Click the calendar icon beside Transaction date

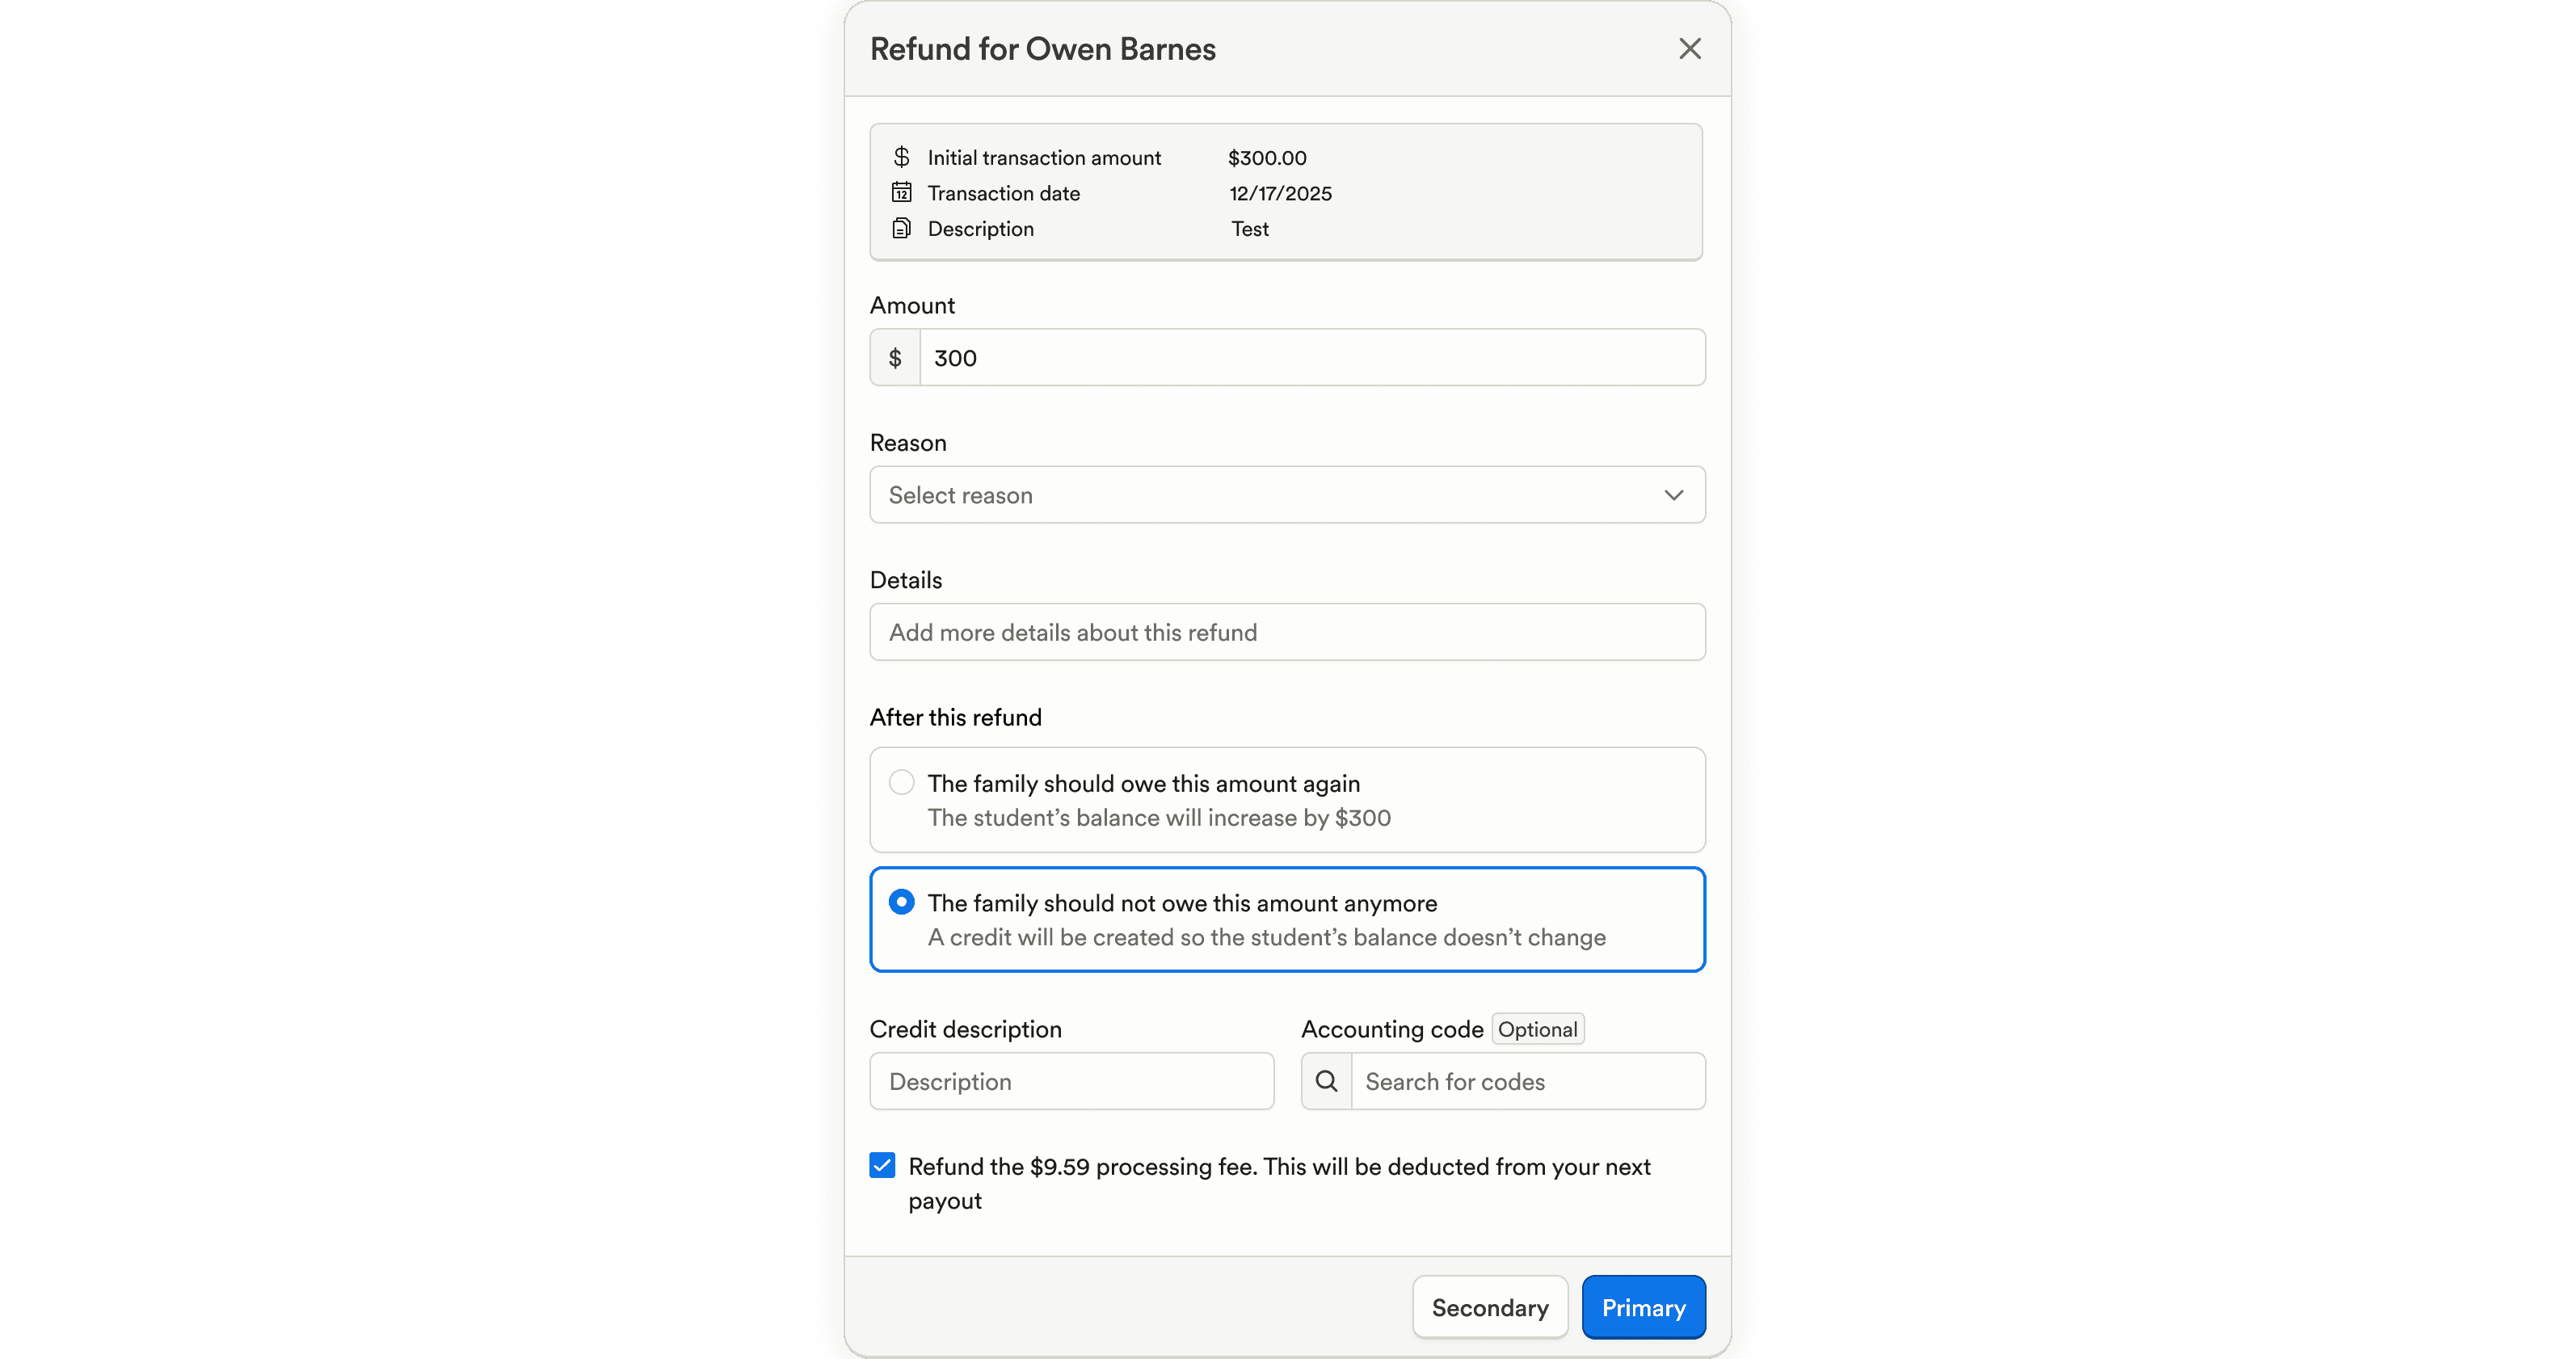click(x=901, y=192)
